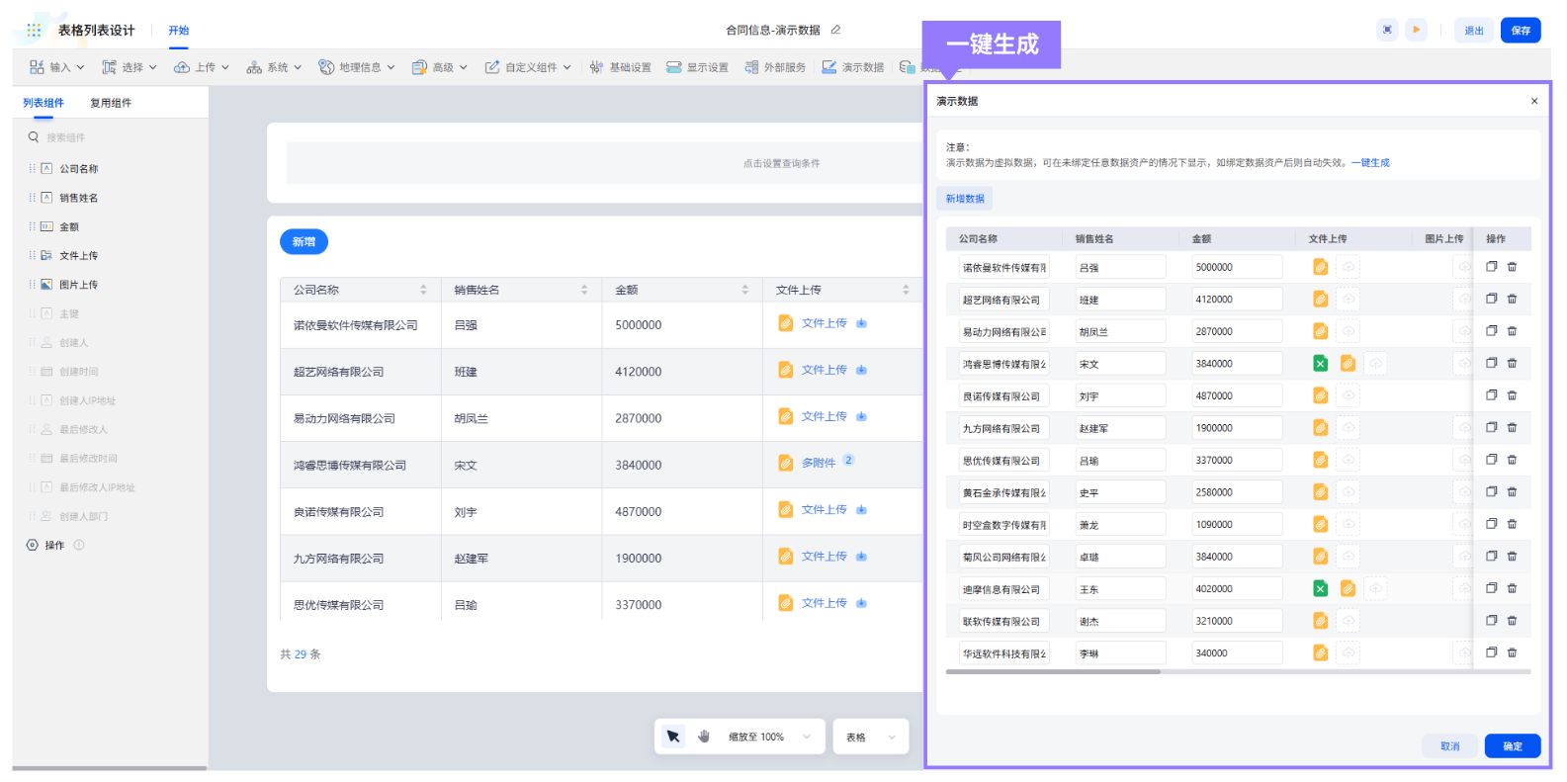Click the 新增数据 button

point(965,199)
